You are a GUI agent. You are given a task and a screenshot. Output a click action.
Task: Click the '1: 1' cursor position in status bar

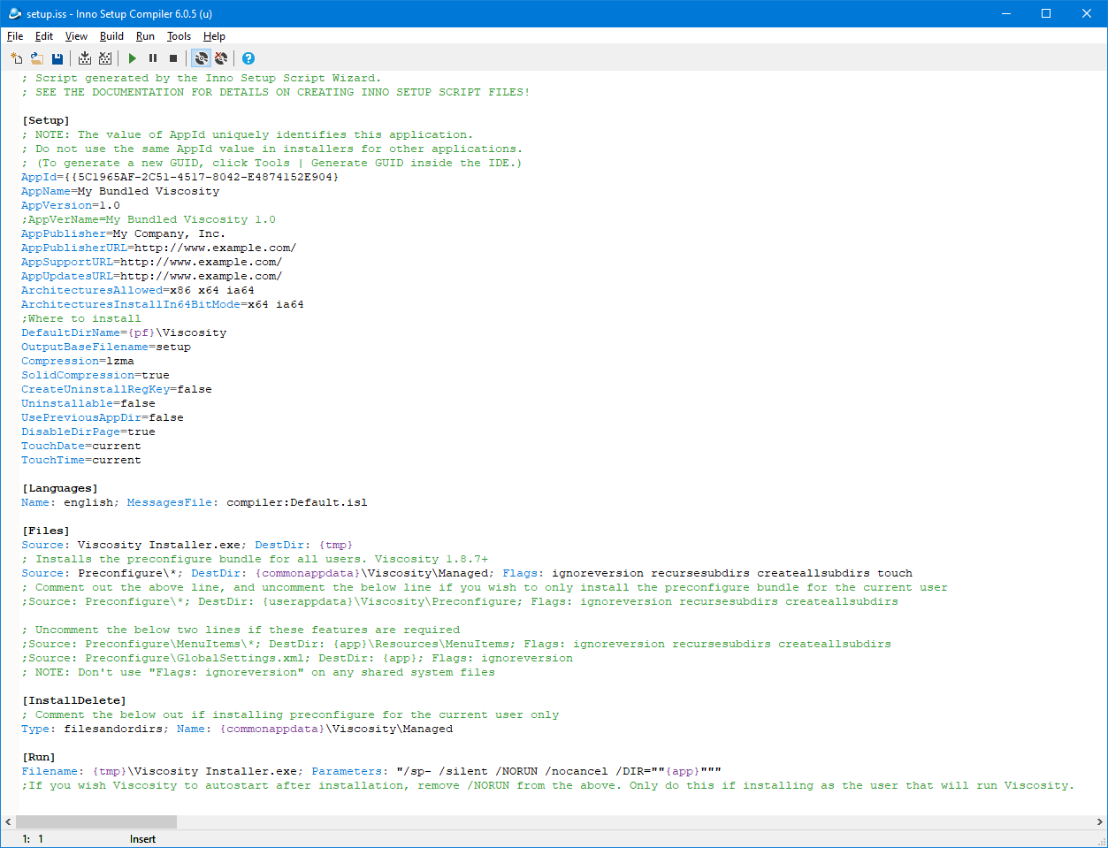pyautogui.click(x=33, y=839)
